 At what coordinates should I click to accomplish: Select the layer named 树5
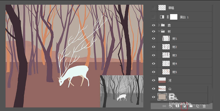tap(175, 72)
